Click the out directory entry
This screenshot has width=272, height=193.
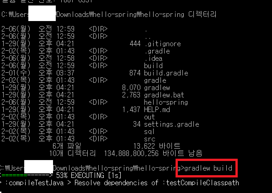point(149,117)
